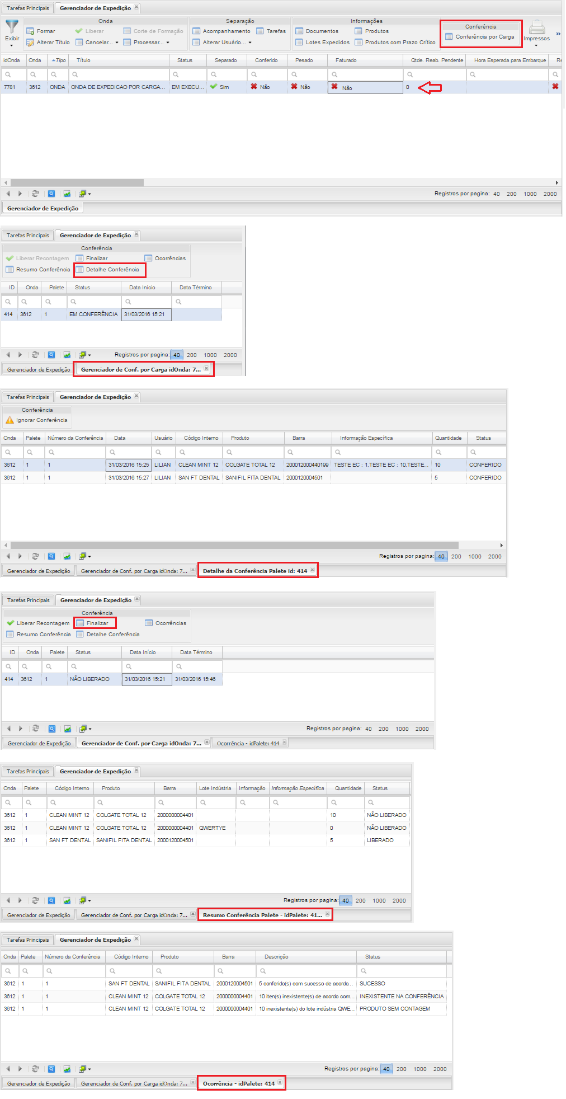566x1099 pixels.
Task: Click the Descrição filter search field
Action: (306, 971)
